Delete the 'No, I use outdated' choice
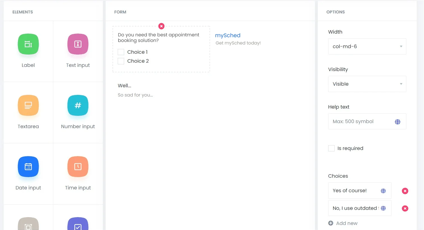 [x=405, y=208]
